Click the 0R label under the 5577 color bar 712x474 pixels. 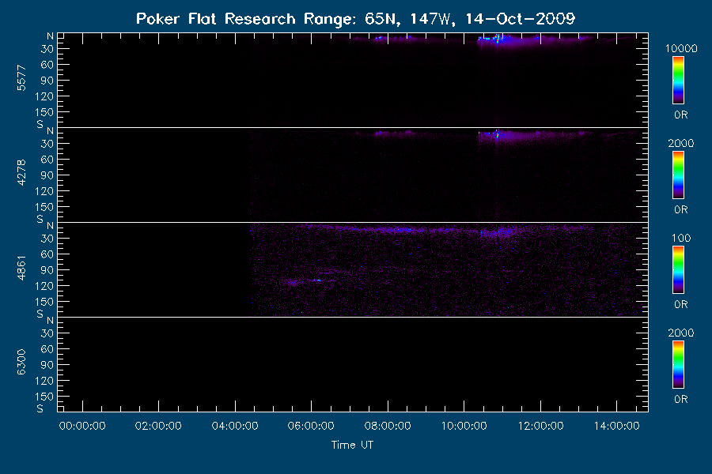coord(680,115)
